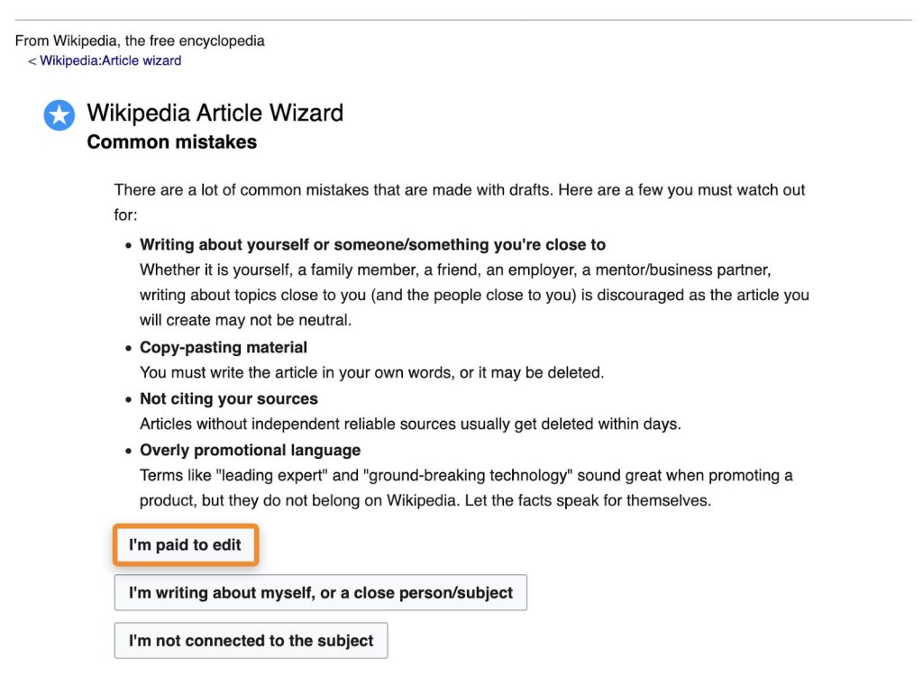Image resolution: width=923 pixels, height=685 pixels.
Task: Click the "Writing about yourself" bold bullet heading
Action: (x=373, y=244)
